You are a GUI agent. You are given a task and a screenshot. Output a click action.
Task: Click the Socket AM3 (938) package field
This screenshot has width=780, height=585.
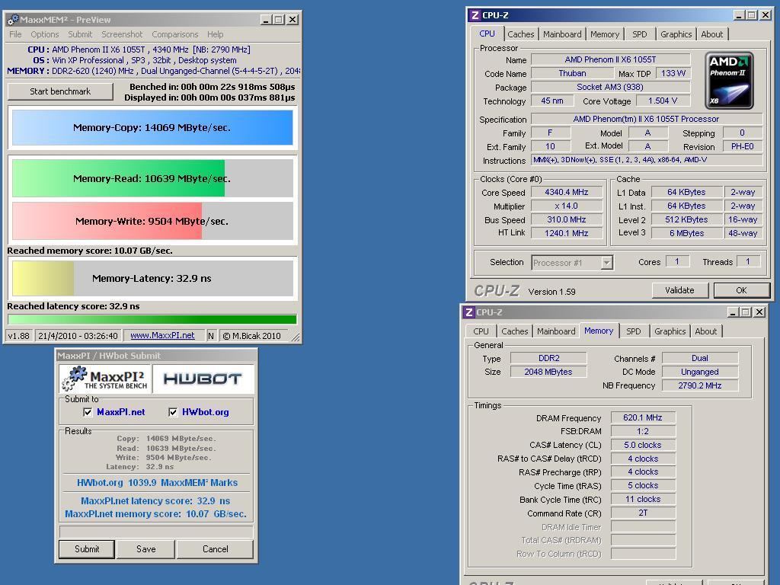[610, 87]
